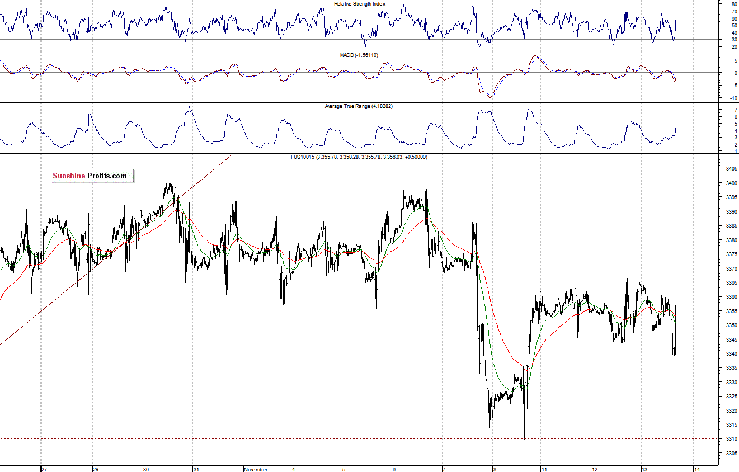Click the 3365 price axis label
This screenshot has height=472, width=739.
click(x=731, y=283)
